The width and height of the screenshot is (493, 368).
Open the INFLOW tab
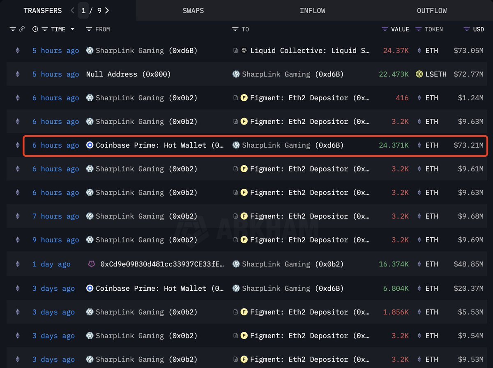pos(313,11)
